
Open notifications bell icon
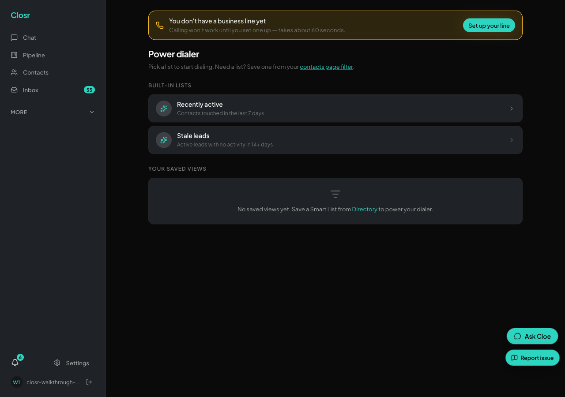pos(15,363)
